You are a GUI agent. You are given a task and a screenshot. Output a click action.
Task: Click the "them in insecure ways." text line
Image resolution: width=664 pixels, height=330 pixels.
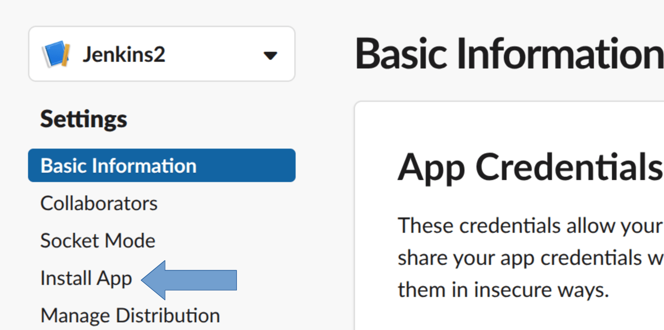point(503,289)
